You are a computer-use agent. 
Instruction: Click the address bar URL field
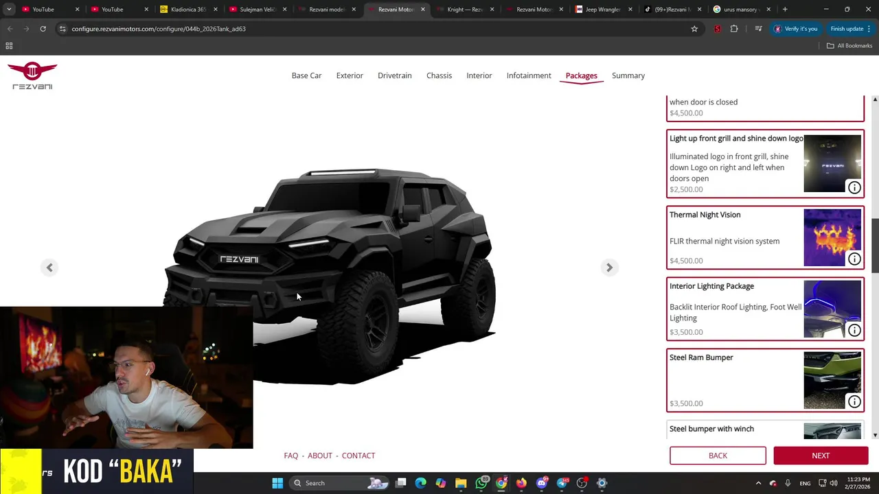pyautogui.click(x=371, y=29)
